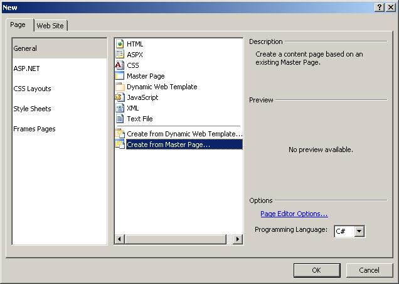Switch to the Web Site tab

pyautogui.click(x=50, y=26)
